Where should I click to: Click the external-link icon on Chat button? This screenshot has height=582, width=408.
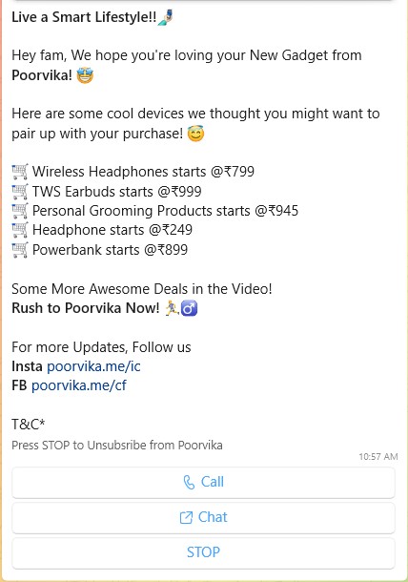186,517
